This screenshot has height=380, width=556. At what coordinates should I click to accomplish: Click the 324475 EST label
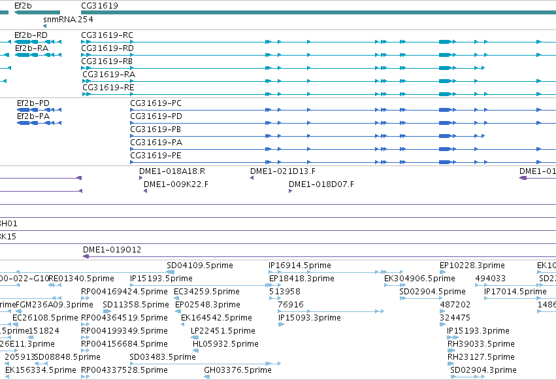[x=455, y=318]
